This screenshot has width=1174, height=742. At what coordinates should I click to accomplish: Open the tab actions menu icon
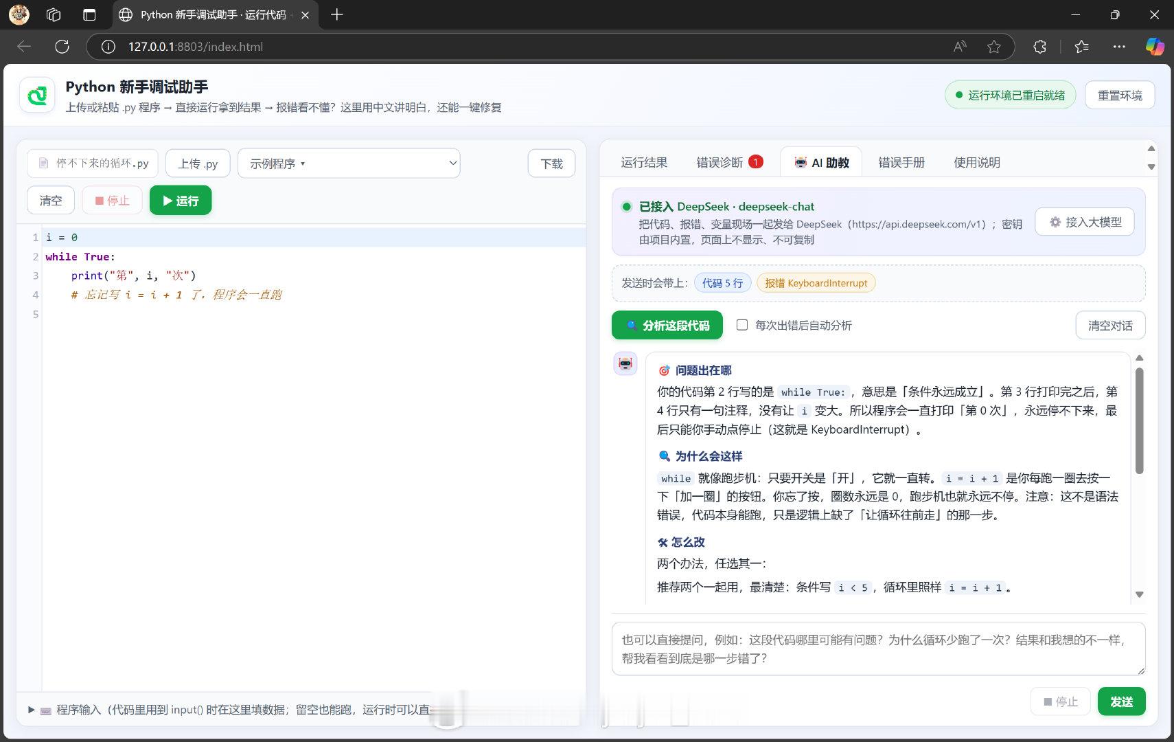[x=89, y=14]
